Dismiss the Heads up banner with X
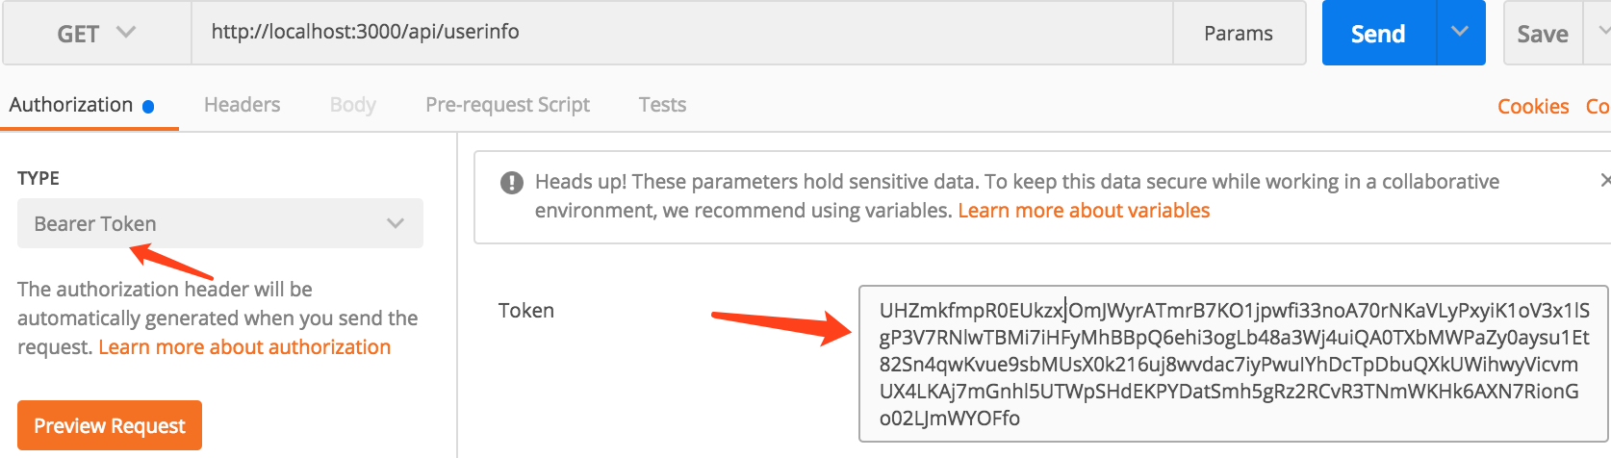The width and height of the screenshot is (1611, 458). [1604, 180]
